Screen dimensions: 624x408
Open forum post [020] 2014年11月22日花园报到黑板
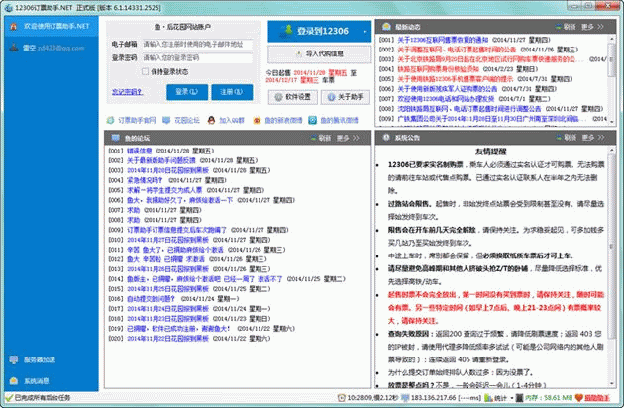click(167, 339)
